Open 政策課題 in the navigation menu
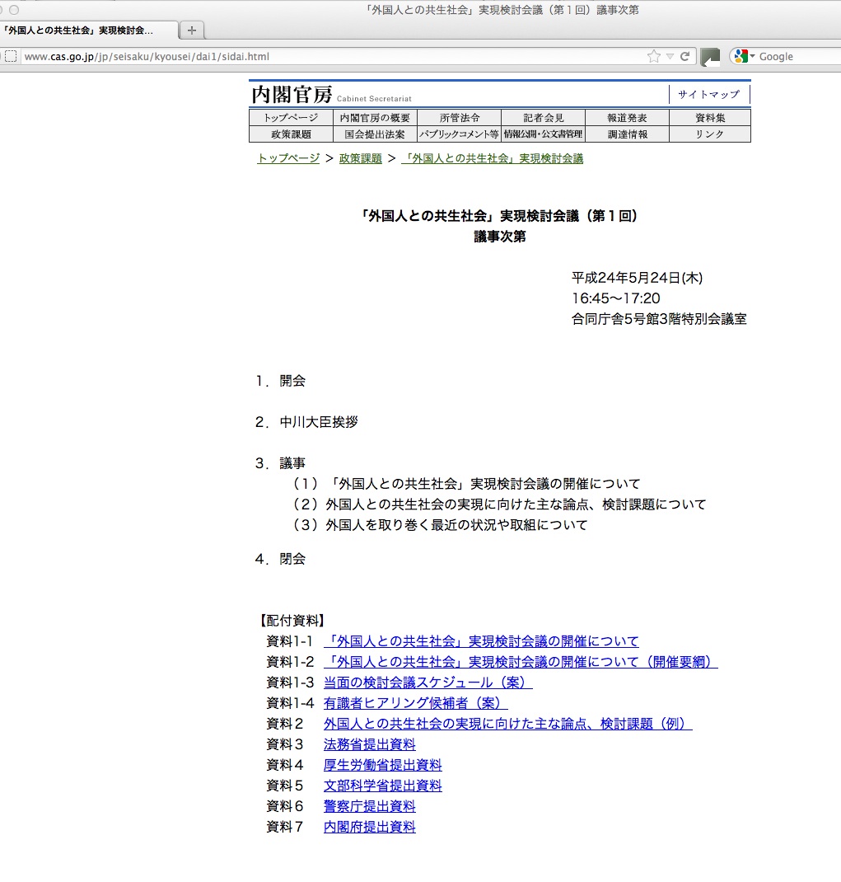841x882 pixels. [291, 134]
